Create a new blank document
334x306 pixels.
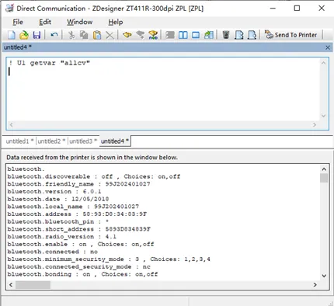point(12,35)
